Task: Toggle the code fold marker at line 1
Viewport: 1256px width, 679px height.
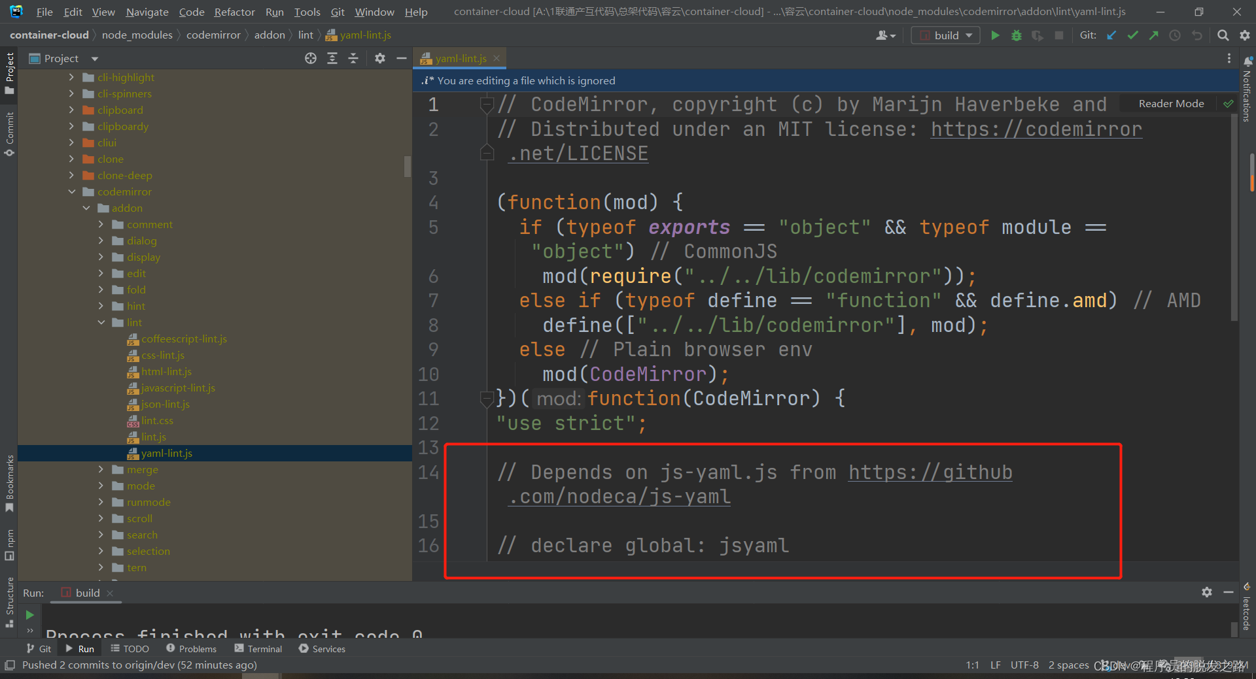Action: (x=486, y=105)
